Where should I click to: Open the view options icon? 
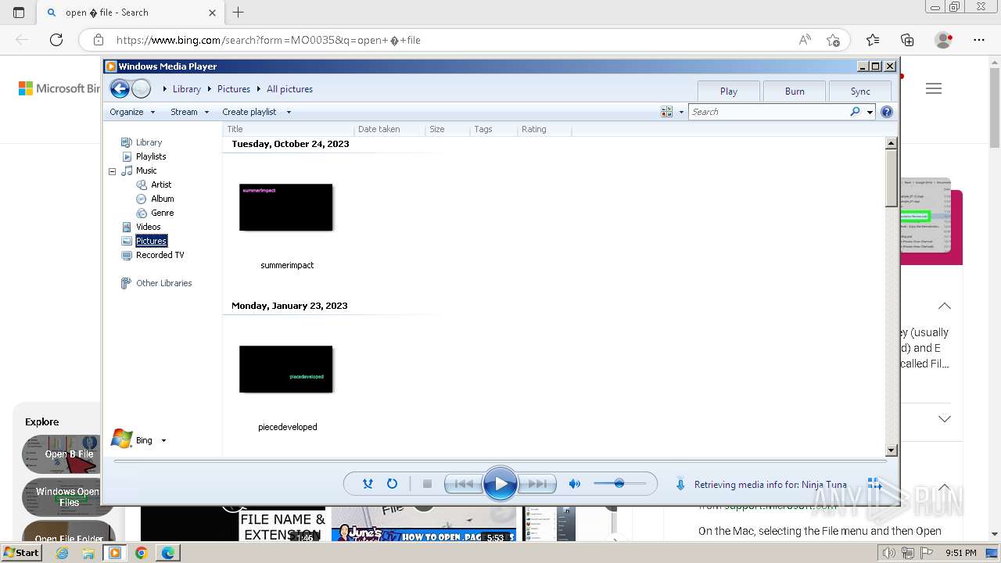(x=666, y=112)
